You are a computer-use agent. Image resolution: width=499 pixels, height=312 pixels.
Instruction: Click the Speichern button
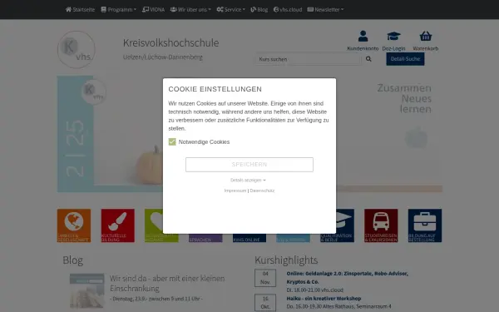pyautogui.click(x=249, y=165)
